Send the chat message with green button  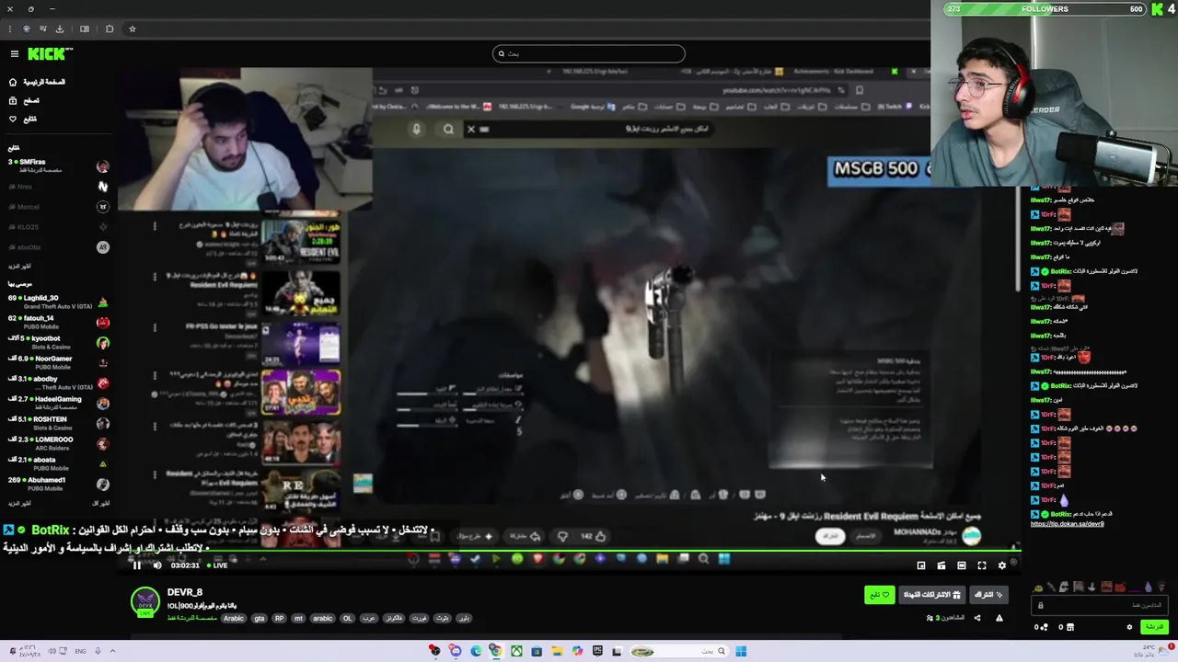pyautogui.click(x=1153, y=627)
